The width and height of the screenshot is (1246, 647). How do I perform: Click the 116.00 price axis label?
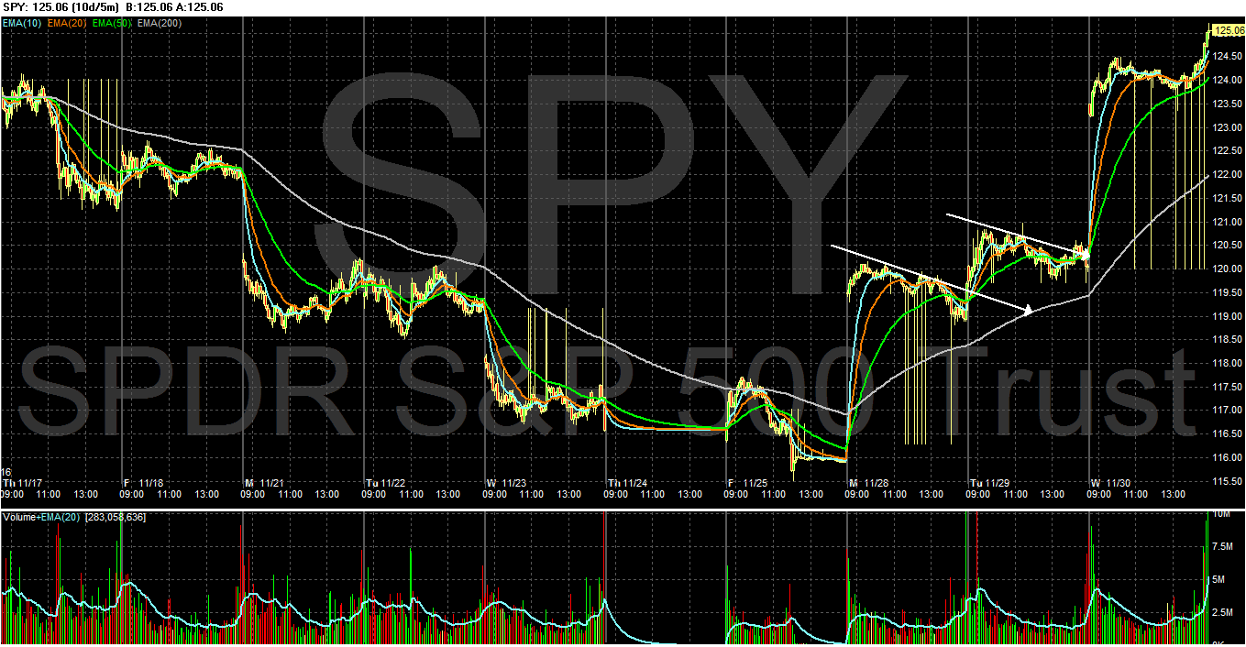1229,457
